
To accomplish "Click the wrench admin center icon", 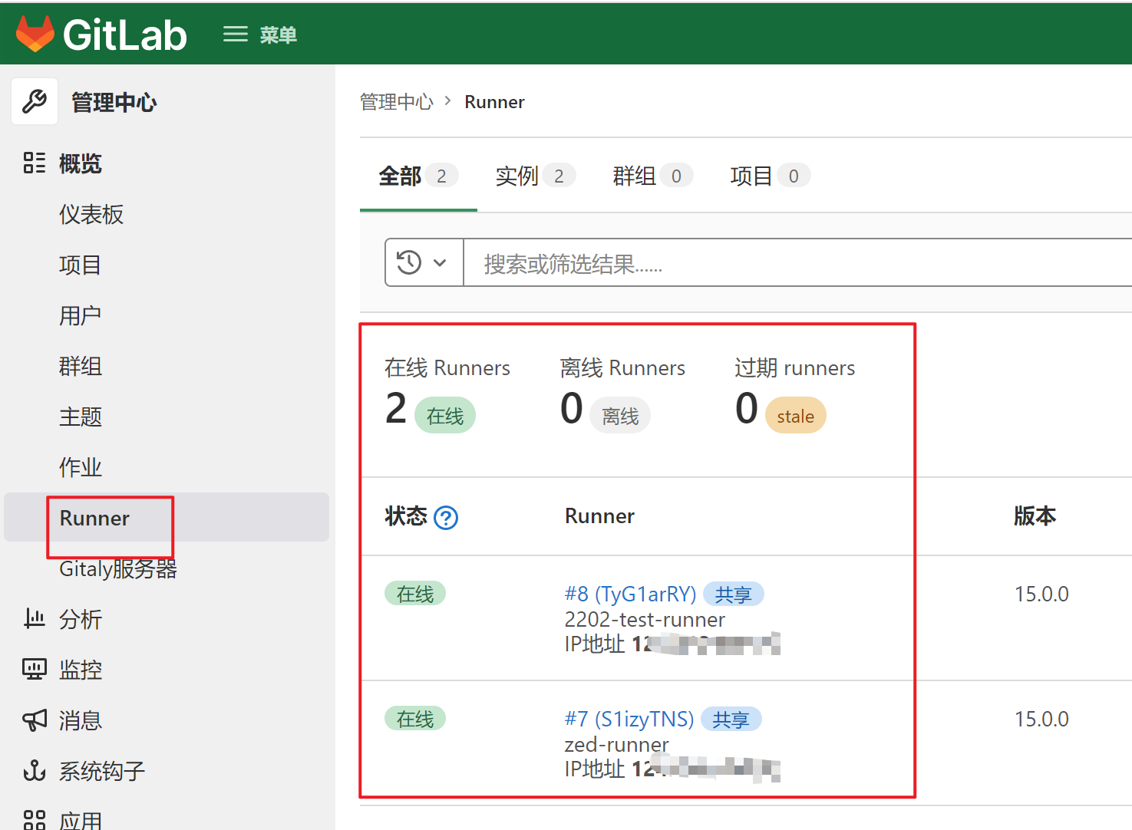I will (x=35, y=101).
